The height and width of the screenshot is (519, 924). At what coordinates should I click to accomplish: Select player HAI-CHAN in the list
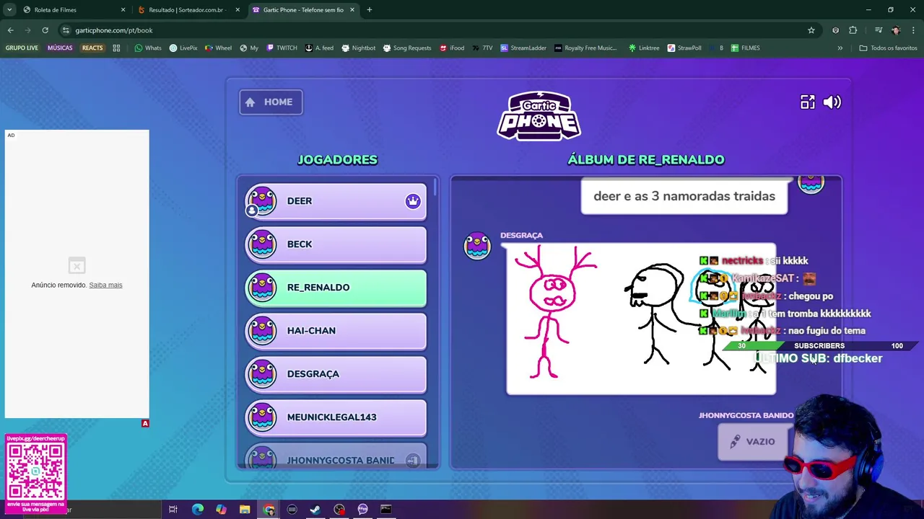(336, 331)
